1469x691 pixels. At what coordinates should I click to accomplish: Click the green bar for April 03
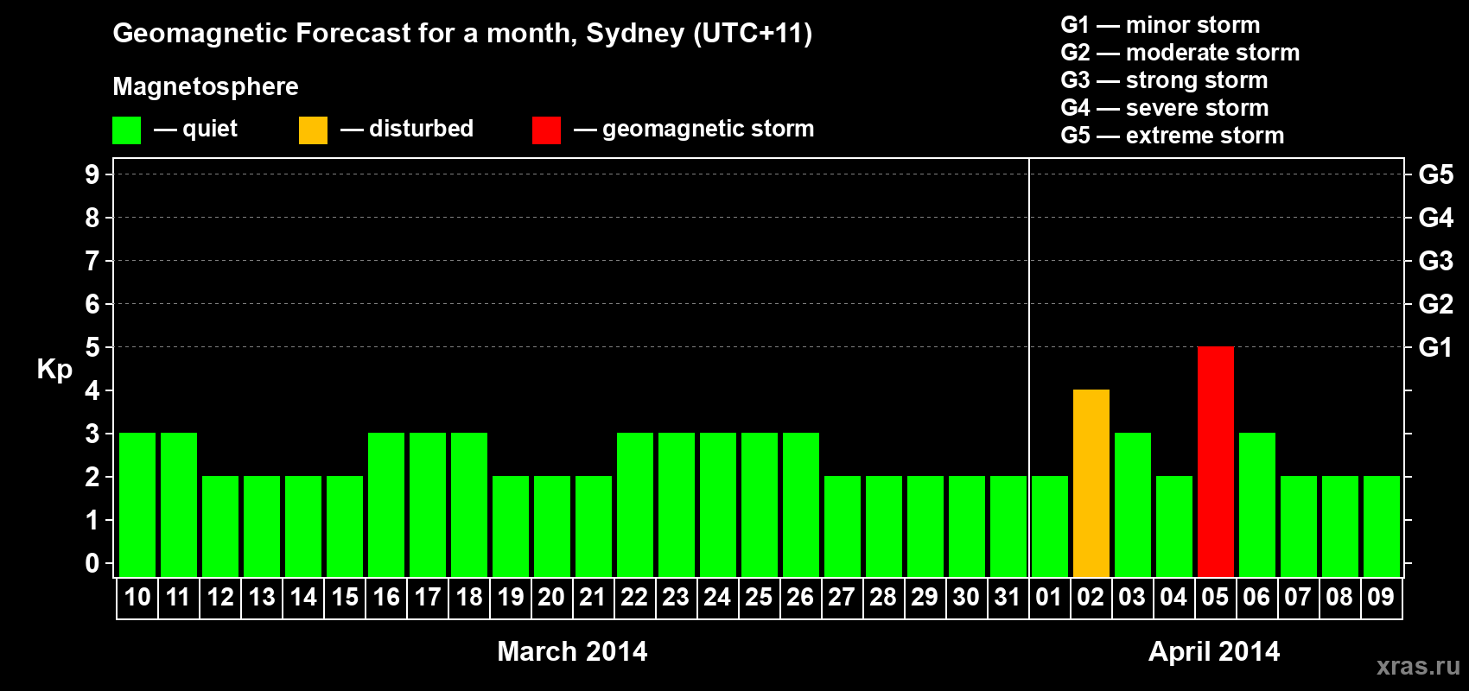[1132, 504]
